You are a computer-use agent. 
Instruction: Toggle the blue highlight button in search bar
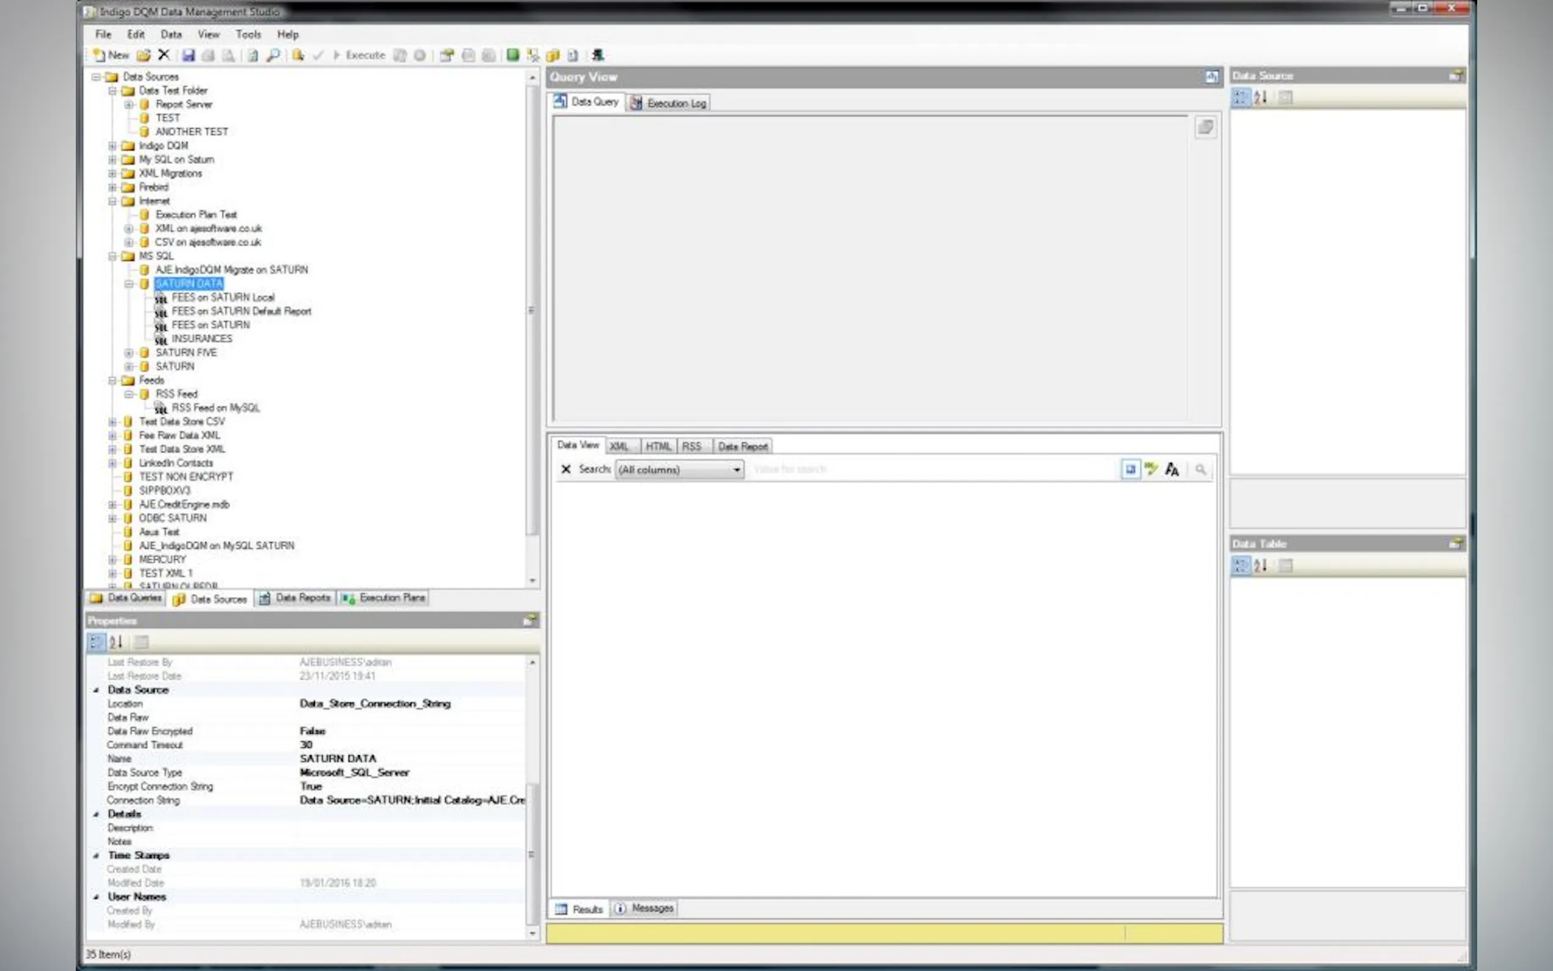pyautogui.click(x=1130, y=470)
